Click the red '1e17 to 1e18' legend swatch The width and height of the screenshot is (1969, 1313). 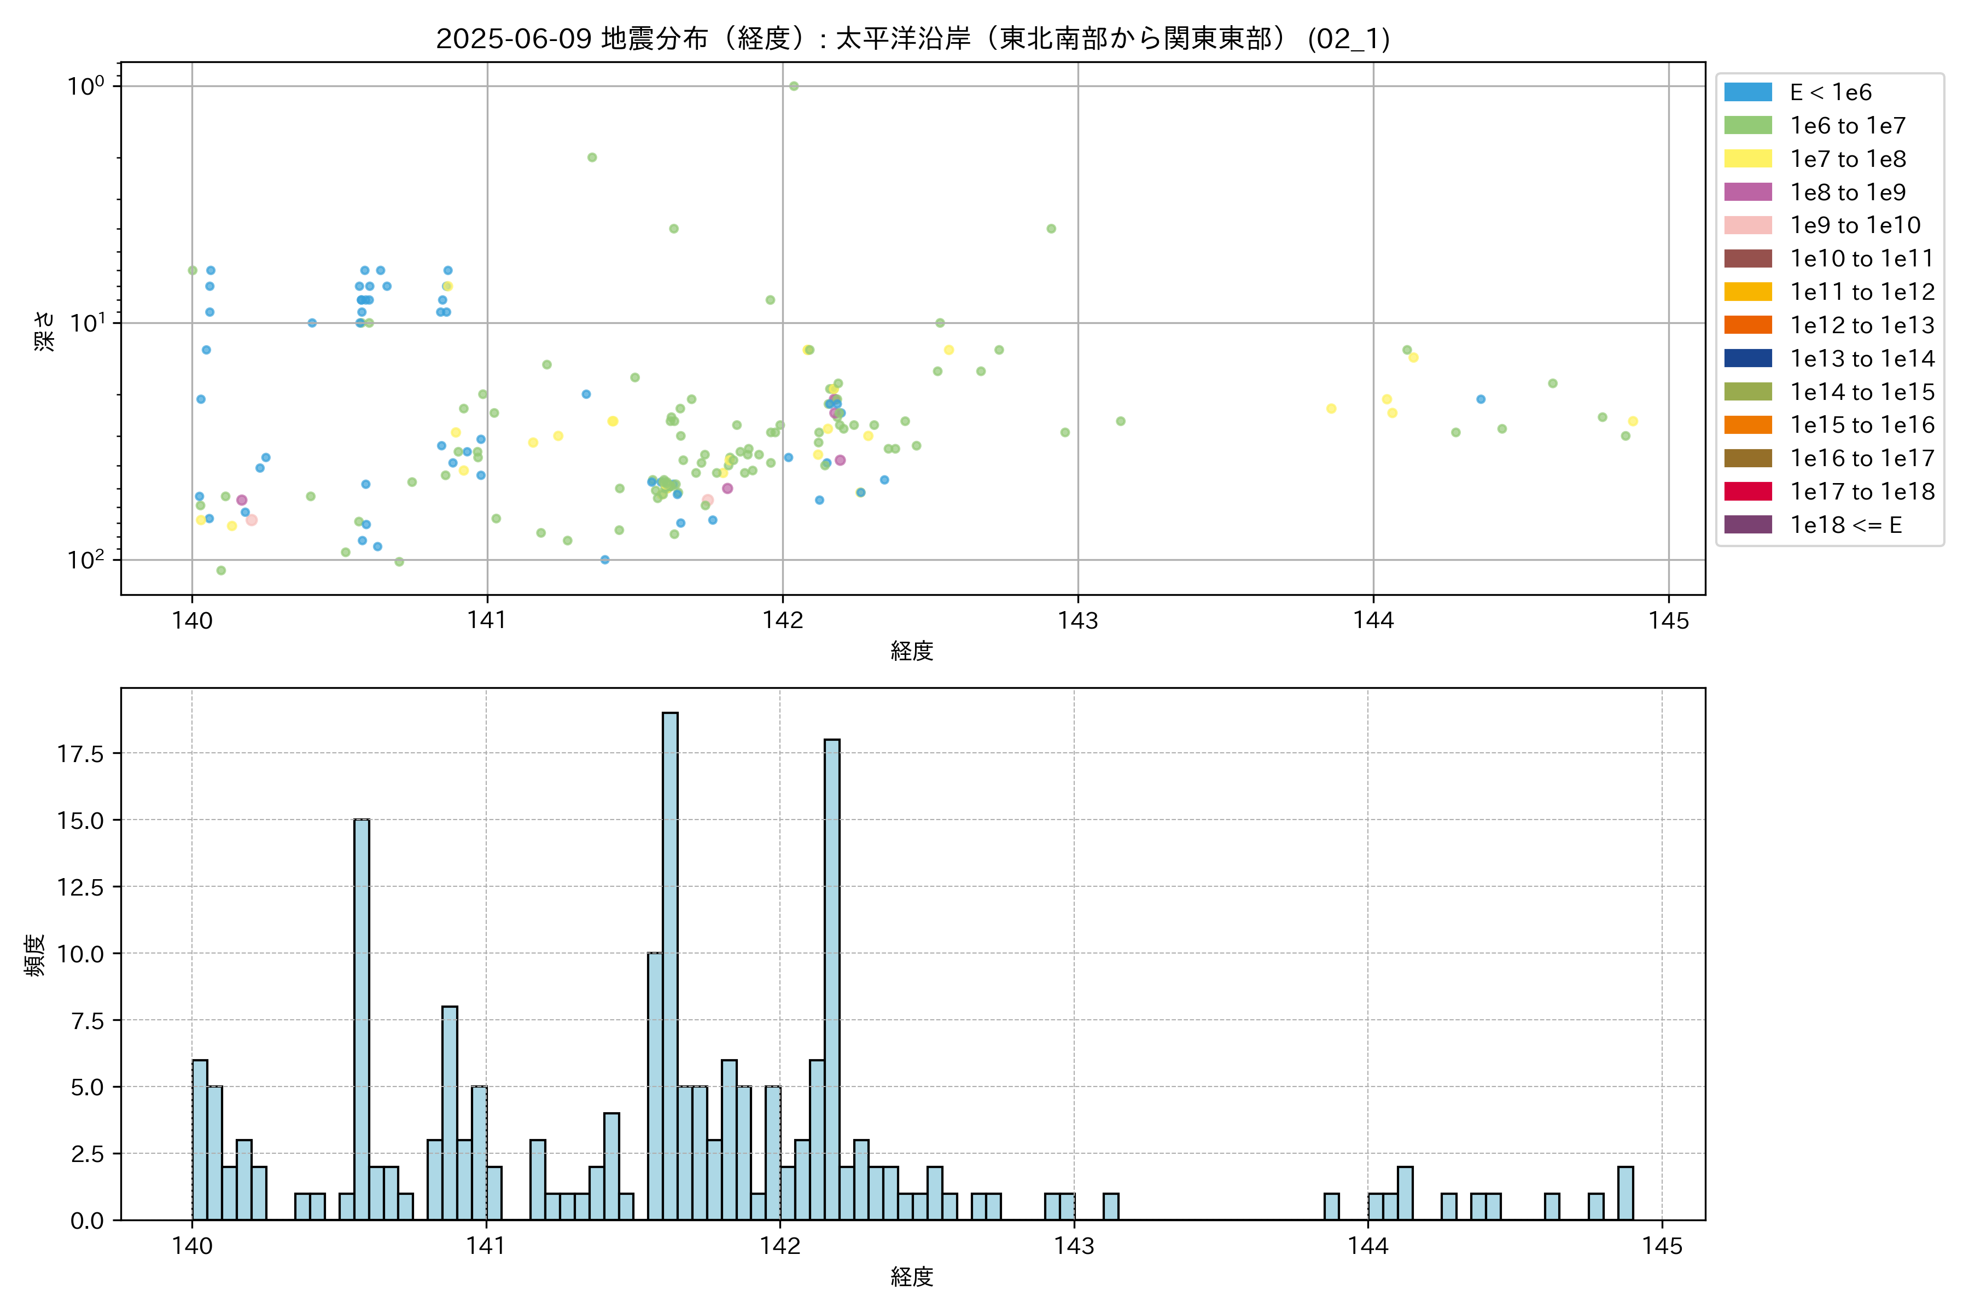pos(1747,491)
